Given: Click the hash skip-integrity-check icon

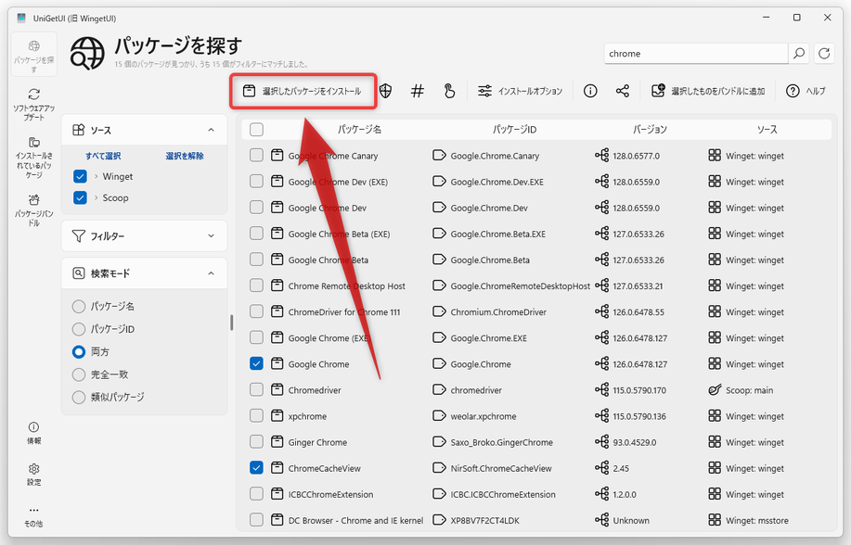Looking at the screenshot, I should point(417,91).
